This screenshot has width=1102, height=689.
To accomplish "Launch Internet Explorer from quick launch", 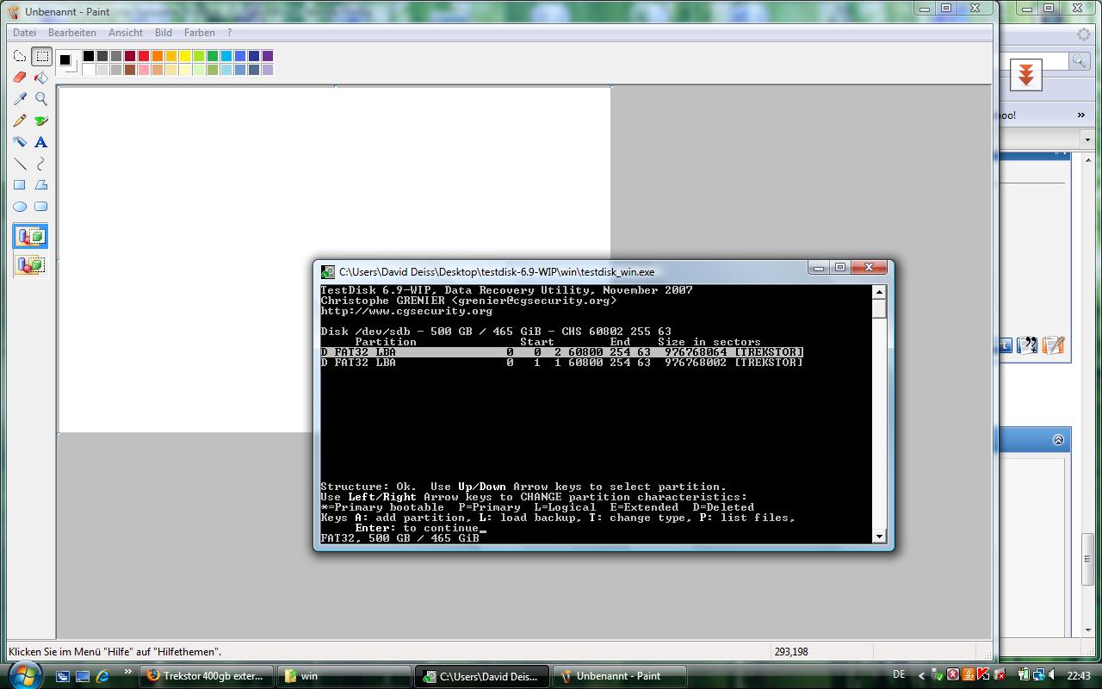I will point(102,676).
